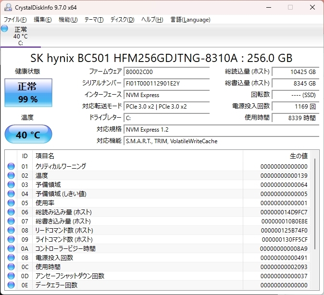Click the 項目名 column header
This screenshot has width=324, height=295.
pos(137,156)
